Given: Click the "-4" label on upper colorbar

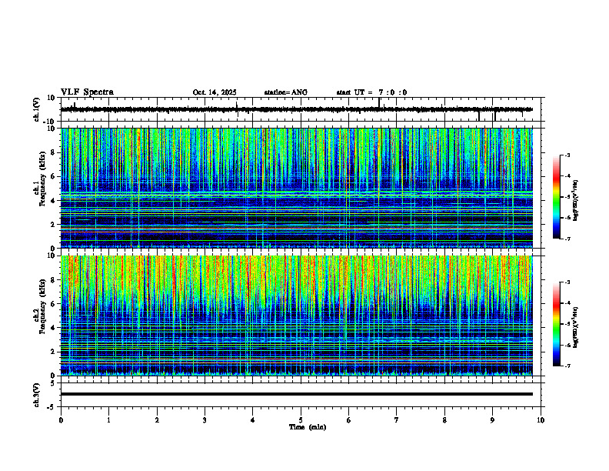Looking at the screenshot, I should point(567,176).
